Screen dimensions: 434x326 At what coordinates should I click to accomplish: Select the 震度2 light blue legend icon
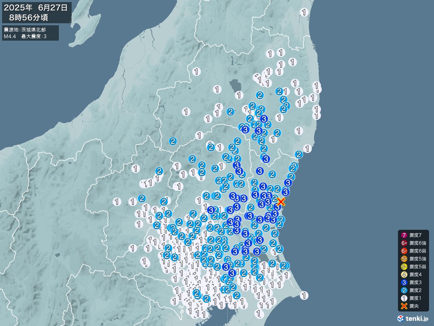(404, 290)
